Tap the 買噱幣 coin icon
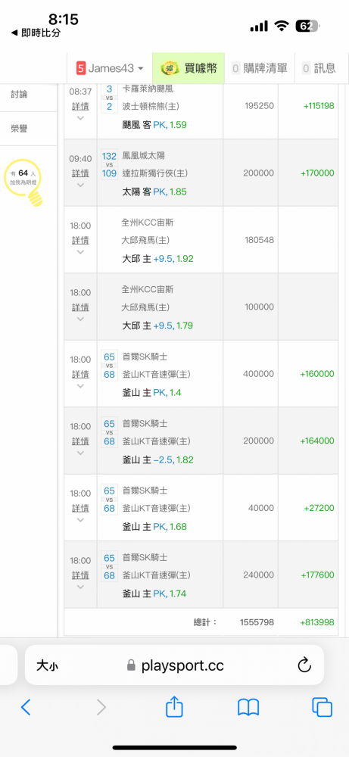The width and height of the screenshot is (349, 757). point(169,69)
